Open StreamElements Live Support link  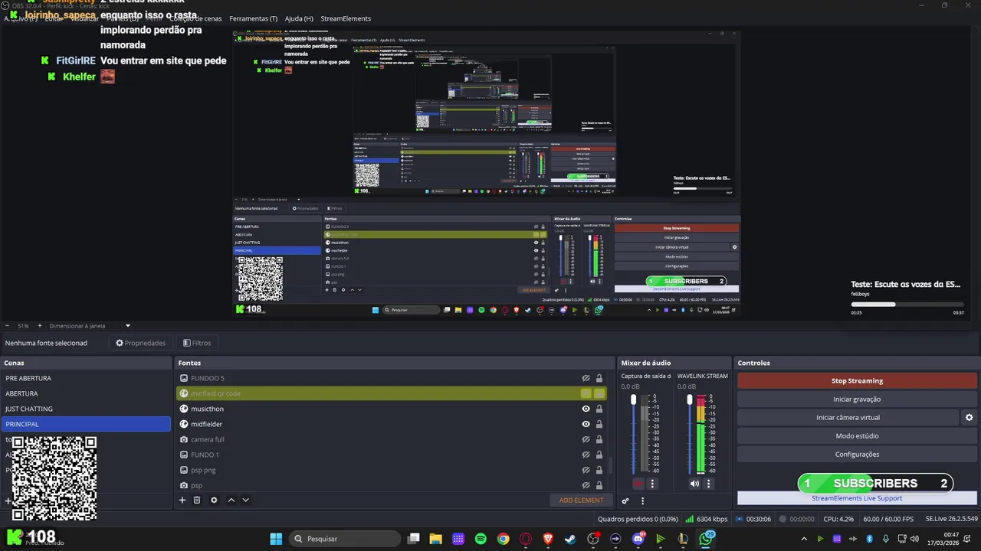pyautogui.click(x=857, y=498)
